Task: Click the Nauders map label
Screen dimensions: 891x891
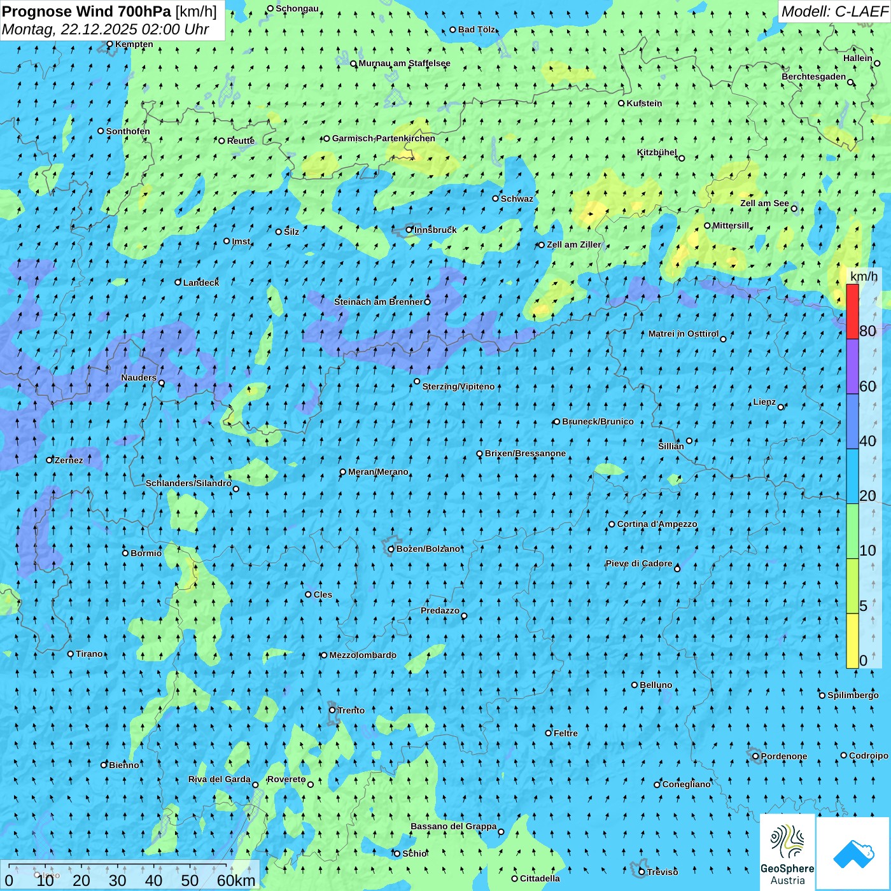Action: point(139,377)
